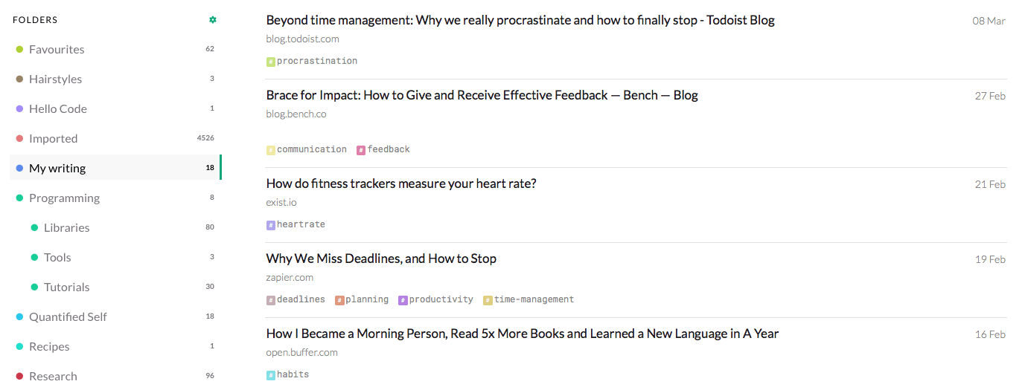Image resolution: width=1025 pixels, height=390 pixels.
Task: Switch to the Quantified Self folder
Action: click(x=68, y=316)
